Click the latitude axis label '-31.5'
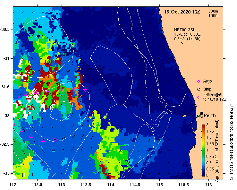The width and height of the screenshot is (237, 190). click(x=5, y=87)
